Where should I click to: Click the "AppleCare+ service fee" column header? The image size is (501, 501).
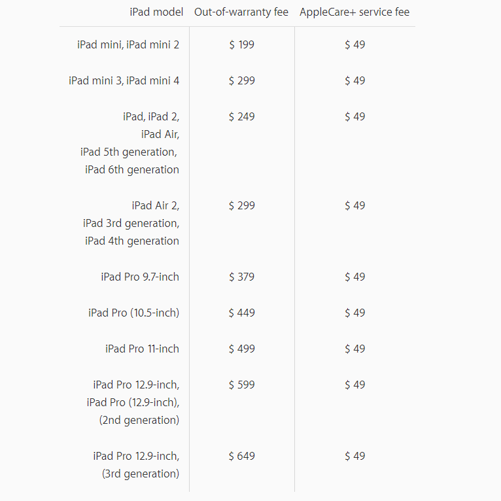(354, 12)
